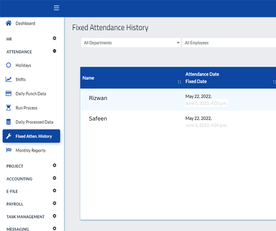Viewport: 276px width, 231px height.
Task: Open Holidays menu item
Action: point(23,65)
